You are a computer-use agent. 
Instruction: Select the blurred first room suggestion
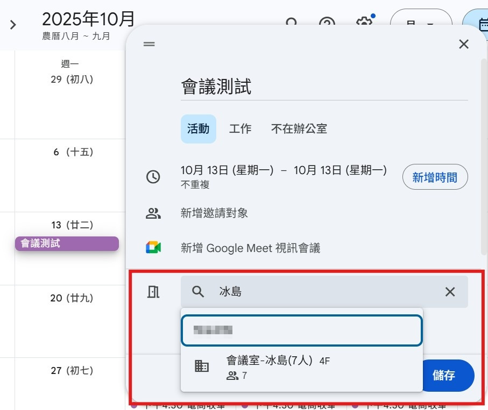click(x=302, y=330)
